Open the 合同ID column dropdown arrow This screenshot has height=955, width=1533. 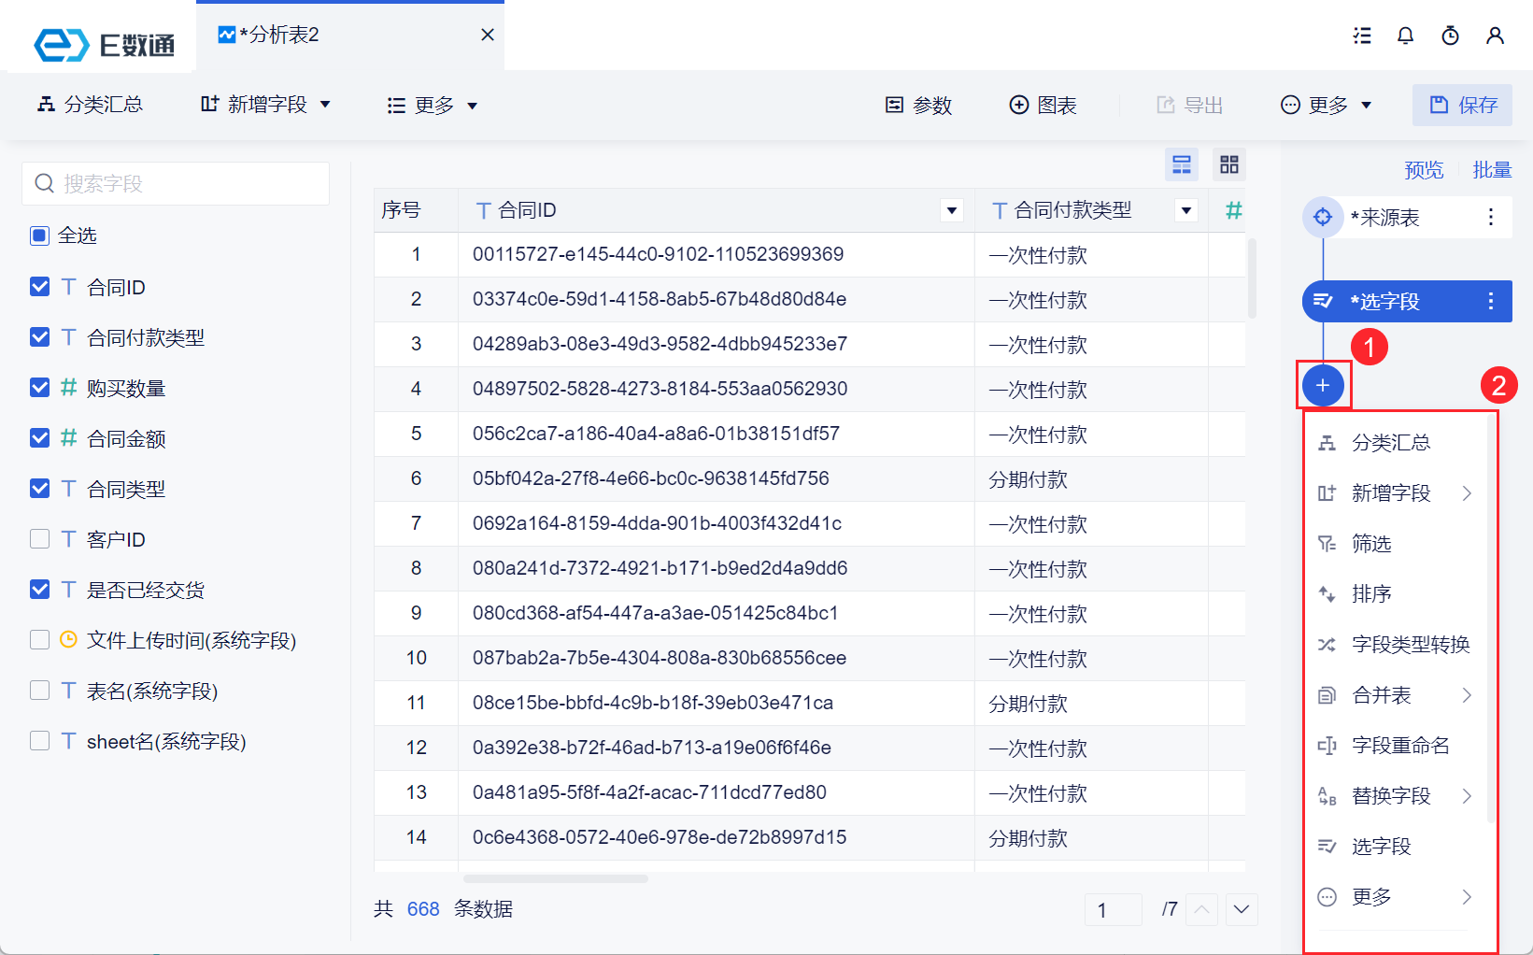tap(952, 210)
